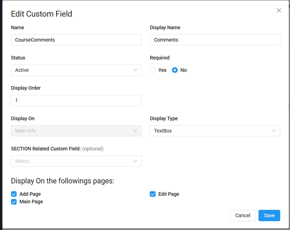Viewport: 290px width, 230px height.
Task: Click chevron arrow of SECTION Related Custom Field
Action: [135, 161]
